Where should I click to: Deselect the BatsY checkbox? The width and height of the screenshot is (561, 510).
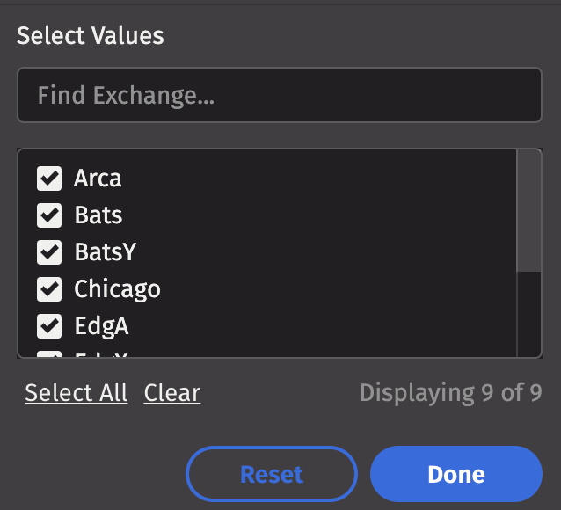pyautogui.click(x=48, y=252)
